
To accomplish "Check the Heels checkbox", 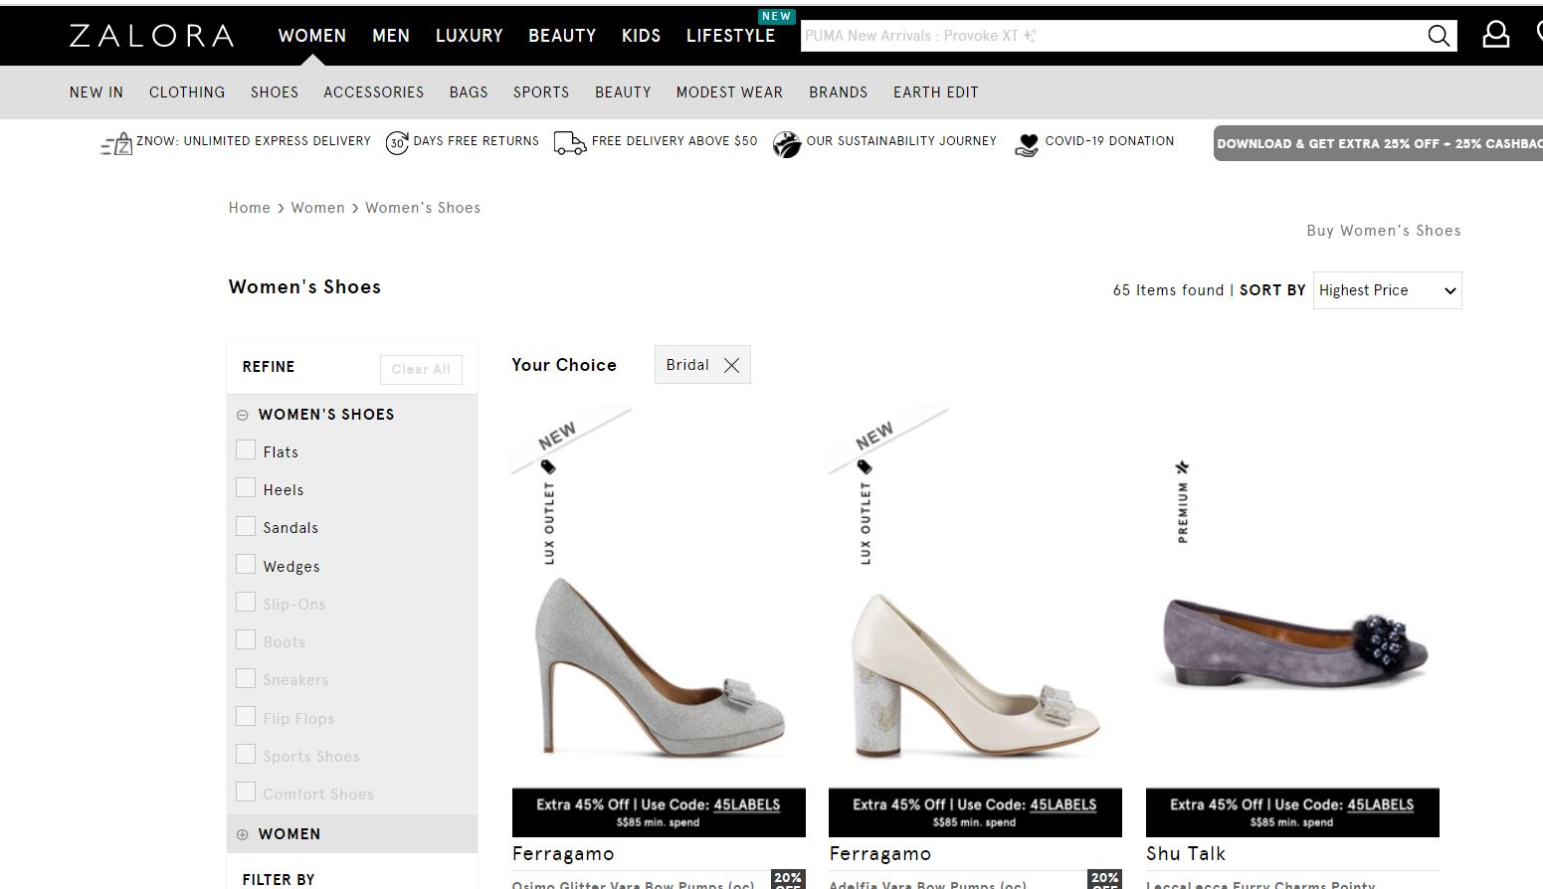I will (246, 488).
